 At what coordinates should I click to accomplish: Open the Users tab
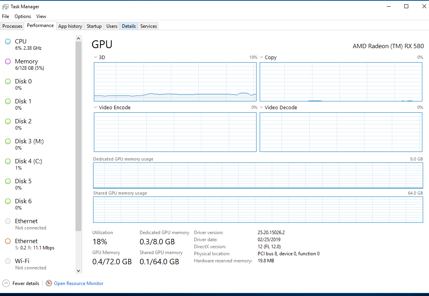coord(111,26)
